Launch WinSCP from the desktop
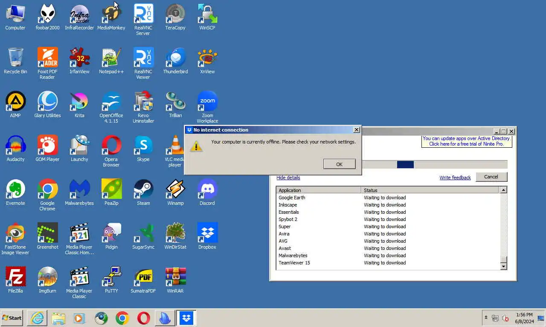Image resolution: width=546 pixels, height=327 pixels. point(207,17)
